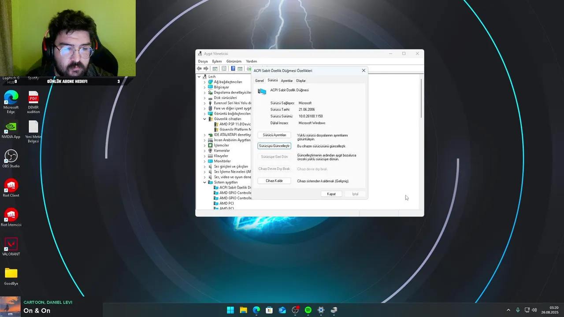Image resolution: width=564 pixels, height=317 pixels.
Task: Expand Ağ bağdaştırıcıları node
Action: (x=205, y=82)
